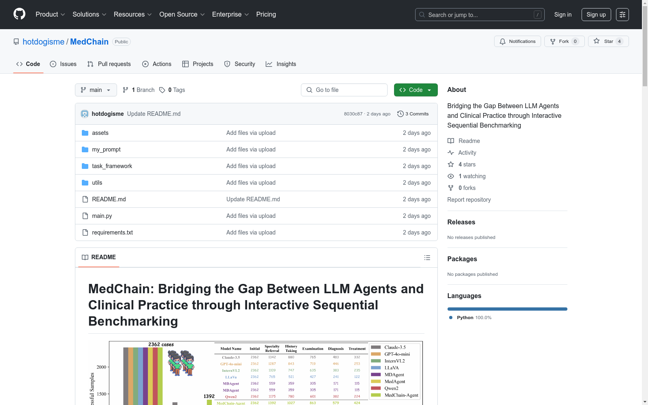Open the requirements.txt file name
The height and width of the screenshot is (405, 648).
(113, 232)
